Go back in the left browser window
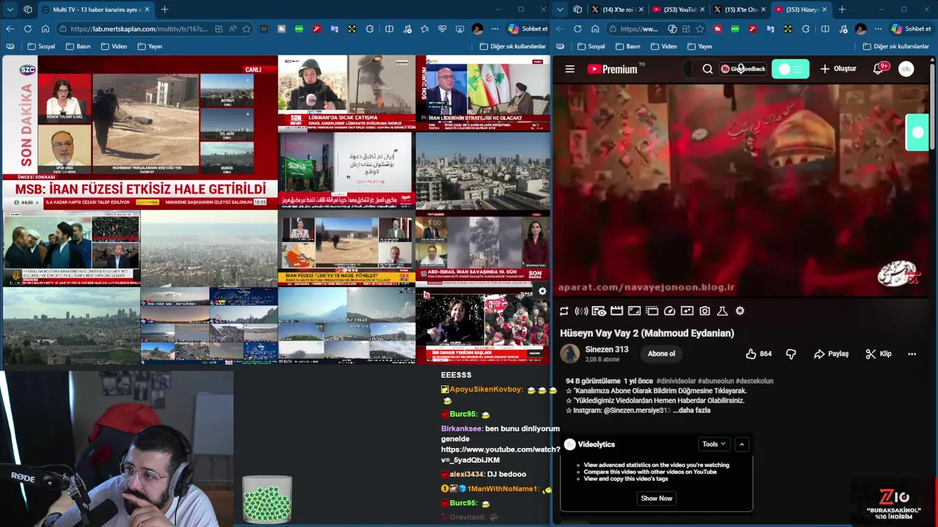This screenshot has width=938, height=527. click(10, 29)
